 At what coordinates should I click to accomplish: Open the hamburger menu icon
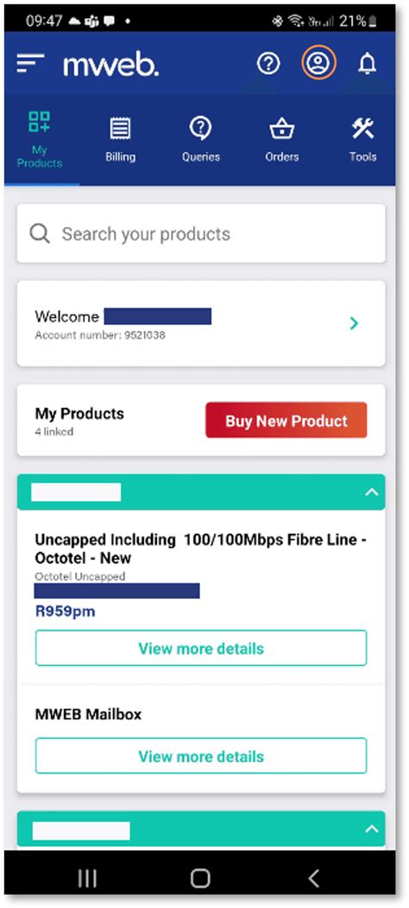[31, 63]
